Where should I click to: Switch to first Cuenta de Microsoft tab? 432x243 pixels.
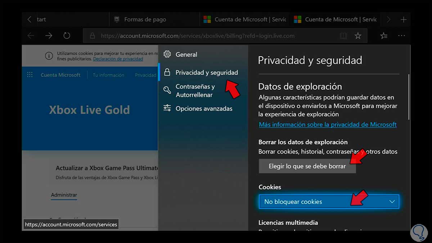click(x=245, y=19)
